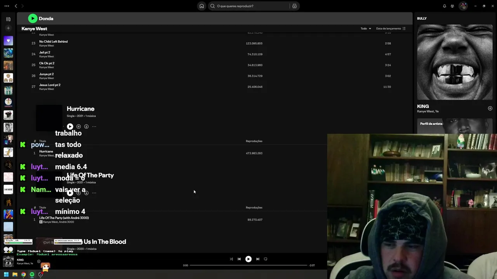Open KING title in now playing panel

pyautogui.click(x=423, y=106)
